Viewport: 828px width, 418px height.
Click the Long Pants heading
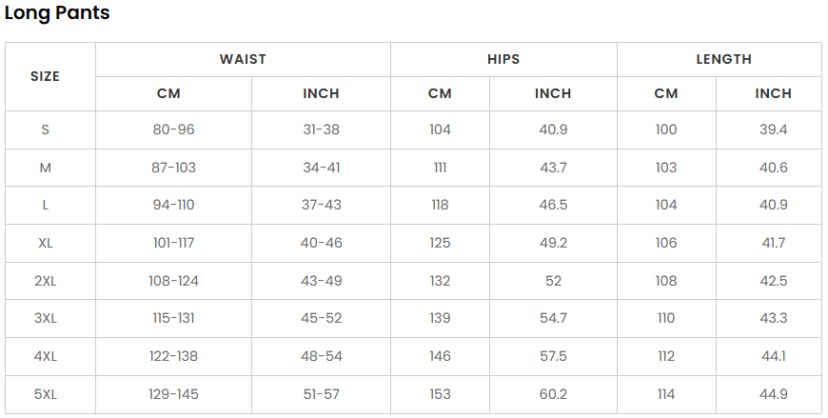click(x=57, y=12)
